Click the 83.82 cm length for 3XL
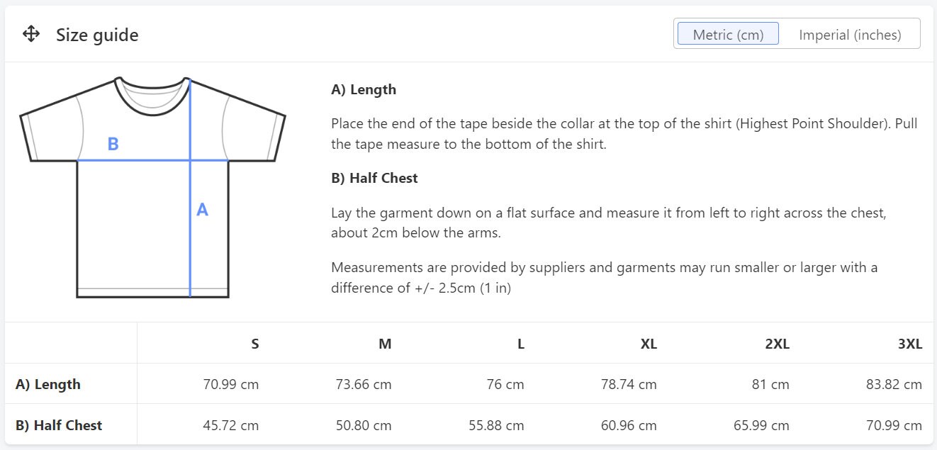Viewport: 937px width, 450px height. 894,384
